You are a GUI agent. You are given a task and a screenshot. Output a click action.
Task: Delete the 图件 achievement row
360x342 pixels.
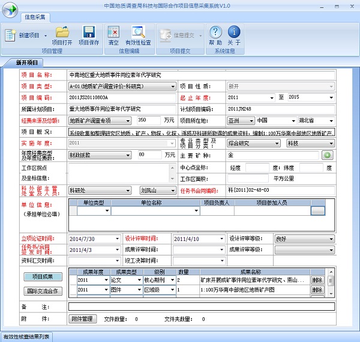[x=317, y=290]
